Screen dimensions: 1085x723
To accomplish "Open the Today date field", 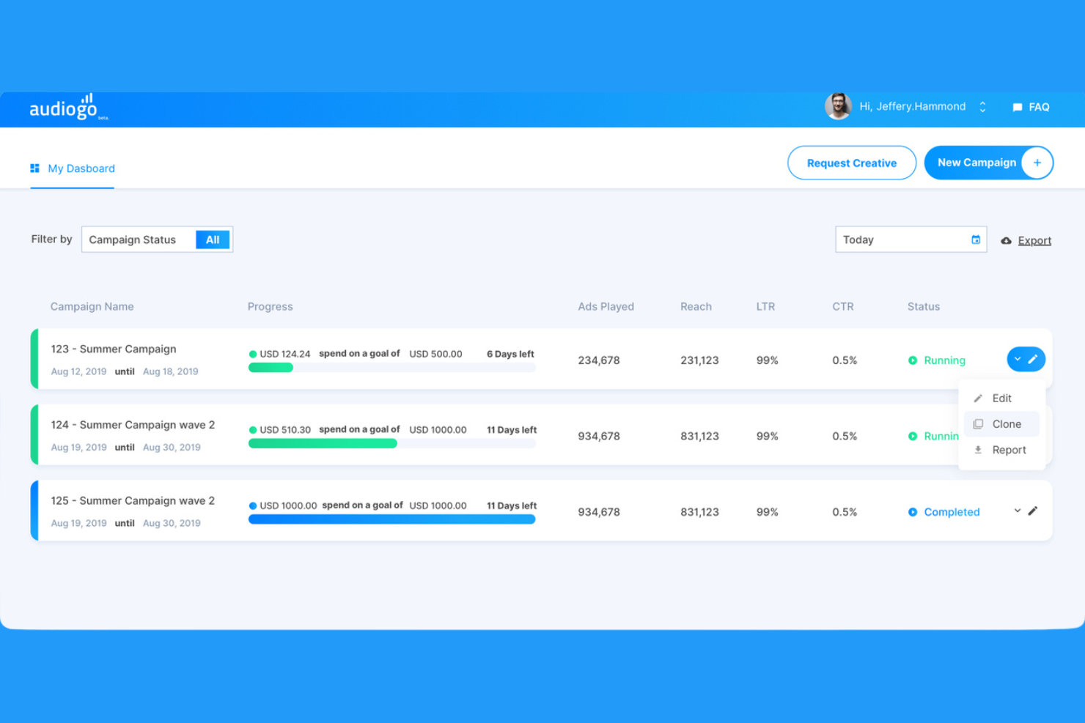I will tap(911, 240).
